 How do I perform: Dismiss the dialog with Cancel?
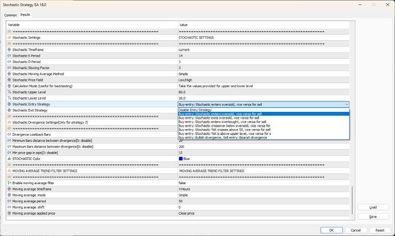[355, 230]
